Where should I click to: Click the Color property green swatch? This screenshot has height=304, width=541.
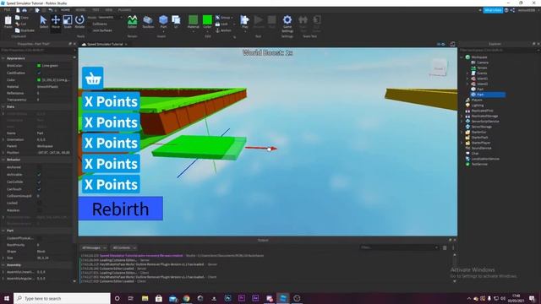click(39, 79)
